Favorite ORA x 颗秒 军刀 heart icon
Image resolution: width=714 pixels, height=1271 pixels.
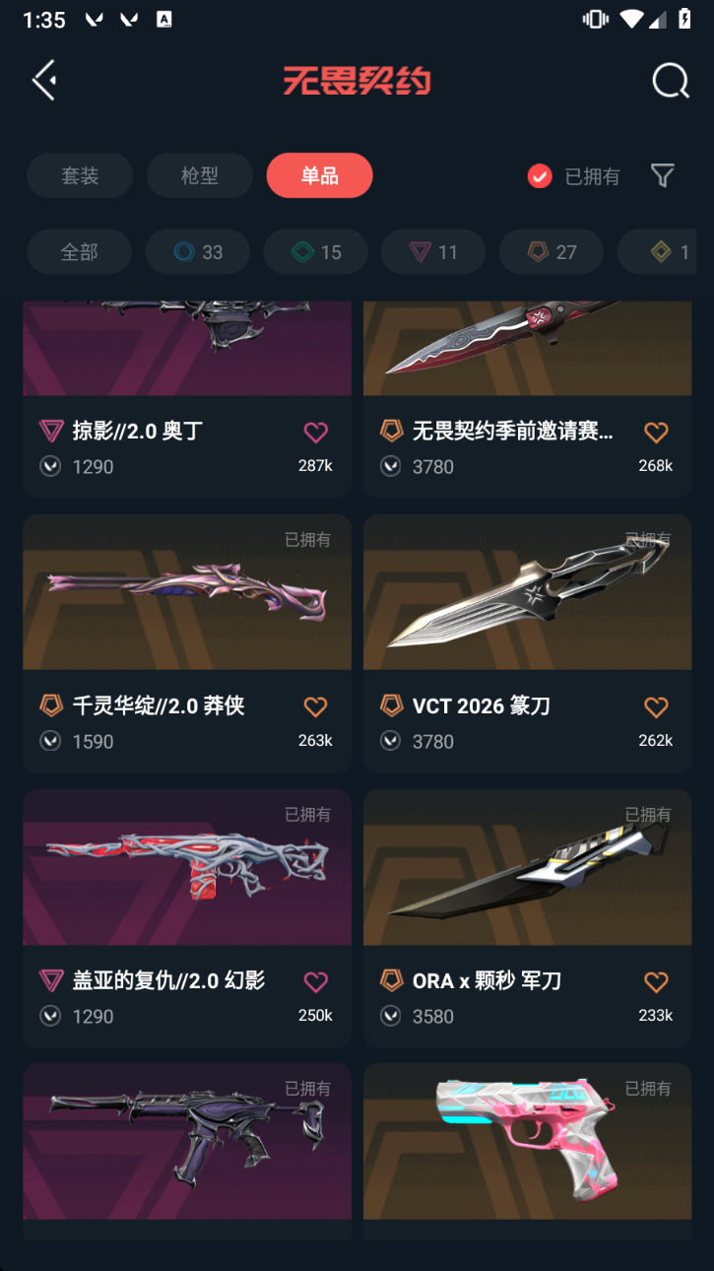pyautogui.click(x=656, y=981)
